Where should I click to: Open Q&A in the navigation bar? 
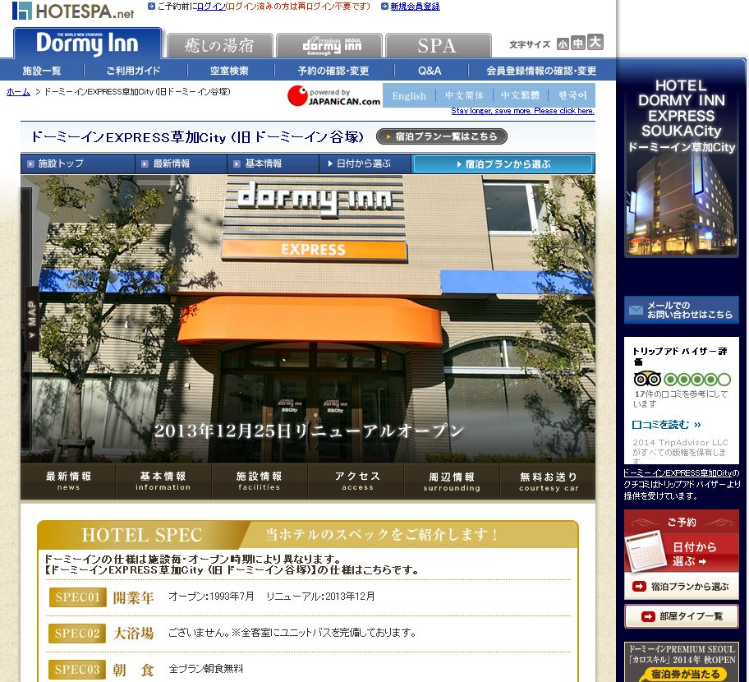coord(430,71)
